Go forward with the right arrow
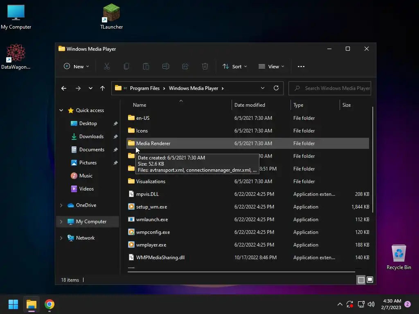419x314 pixels. coord(78,88)
